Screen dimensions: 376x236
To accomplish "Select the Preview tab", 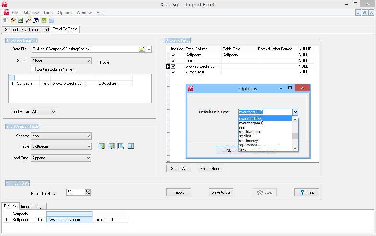I will click(x=10, y=206).
